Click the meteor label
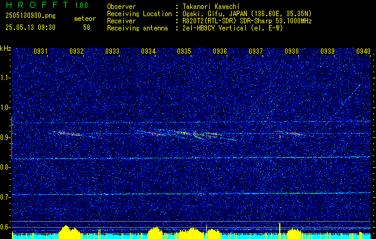 pyautogui.click(x=85, y=19)
